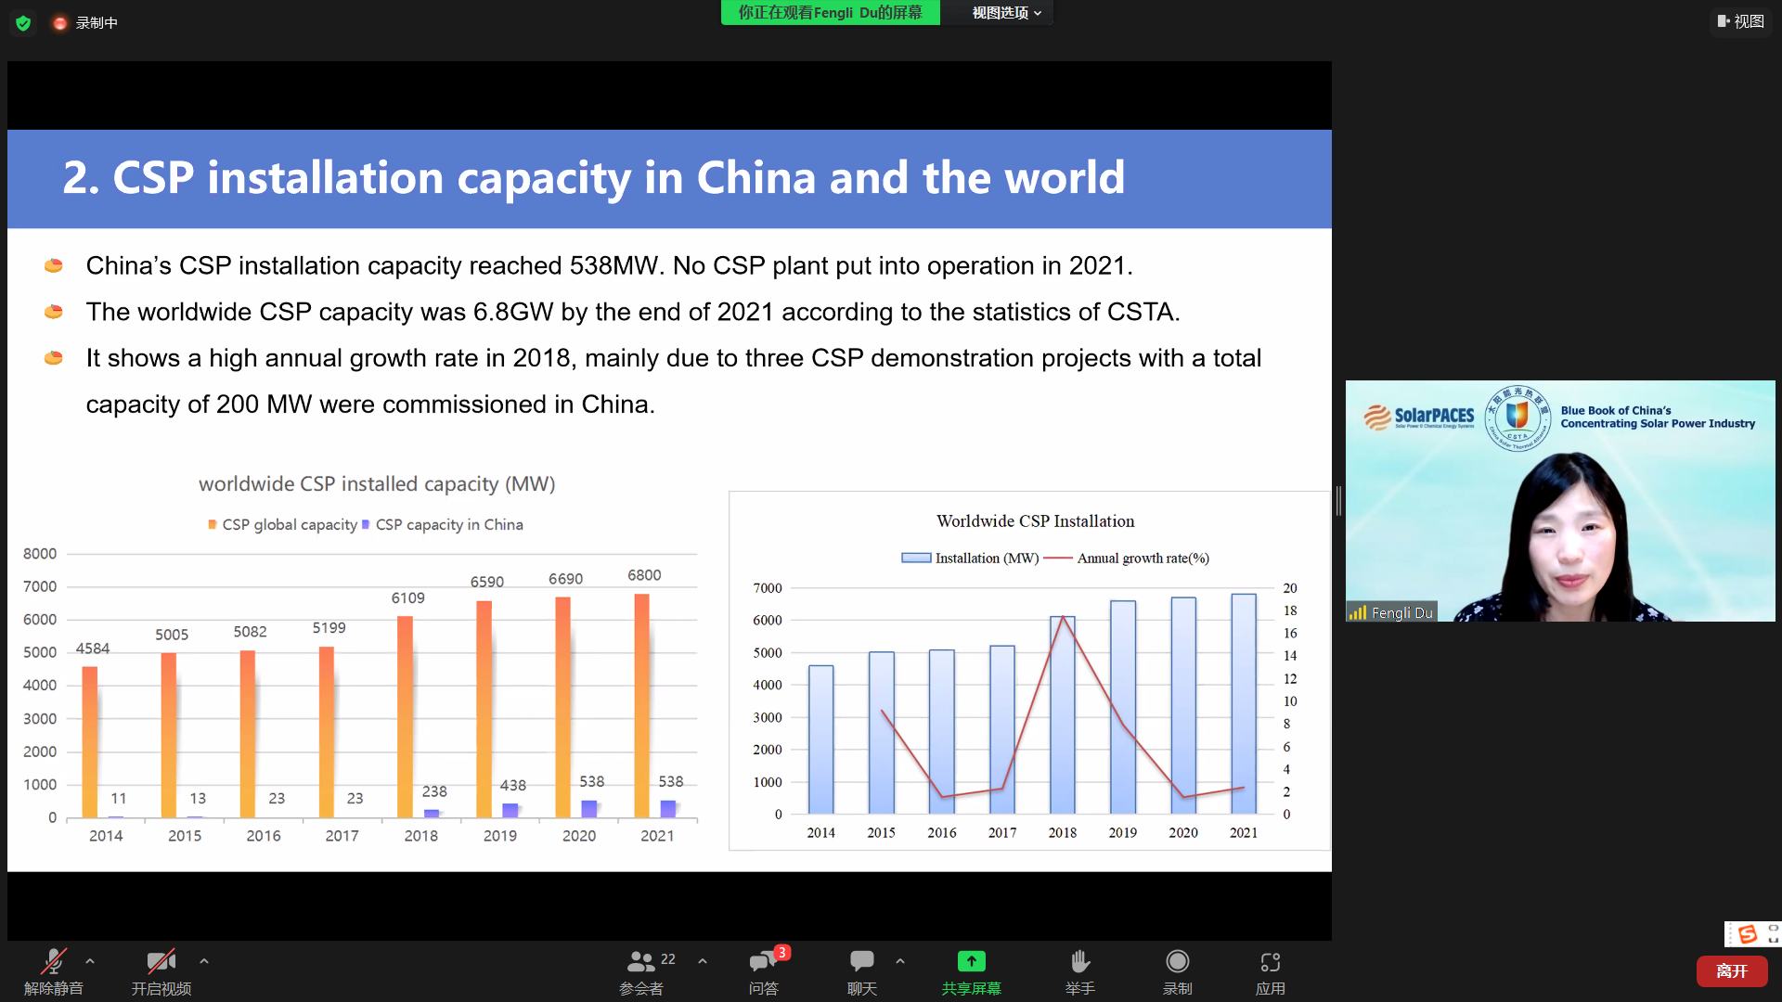Open the apps panel
The image size is (1782, 1002).
1270,962
